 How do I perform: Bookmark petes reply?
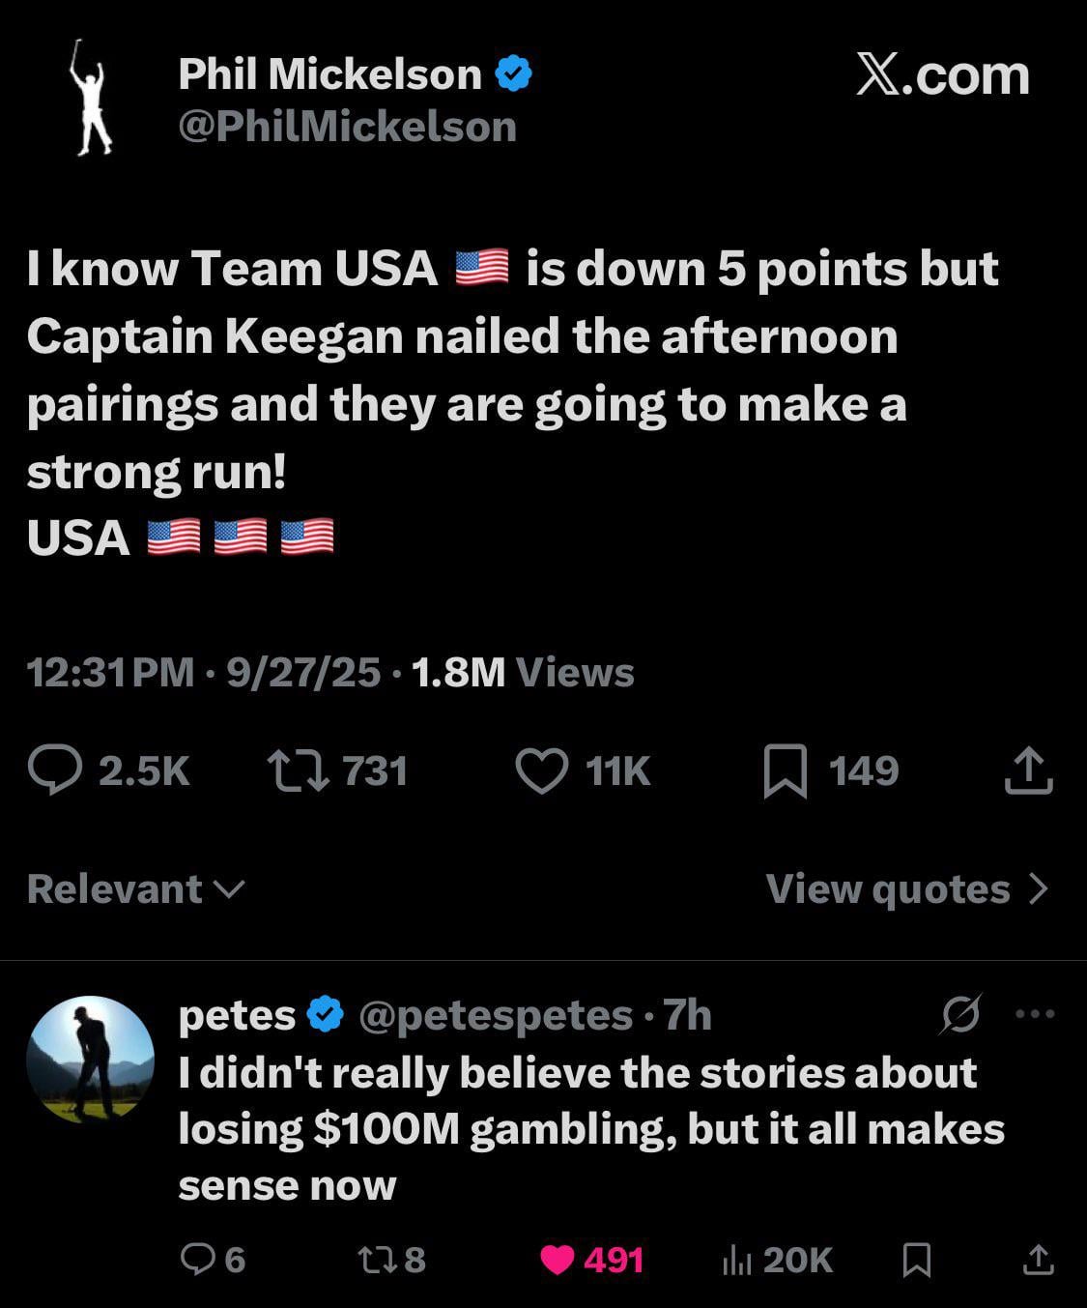[916, 1259]
